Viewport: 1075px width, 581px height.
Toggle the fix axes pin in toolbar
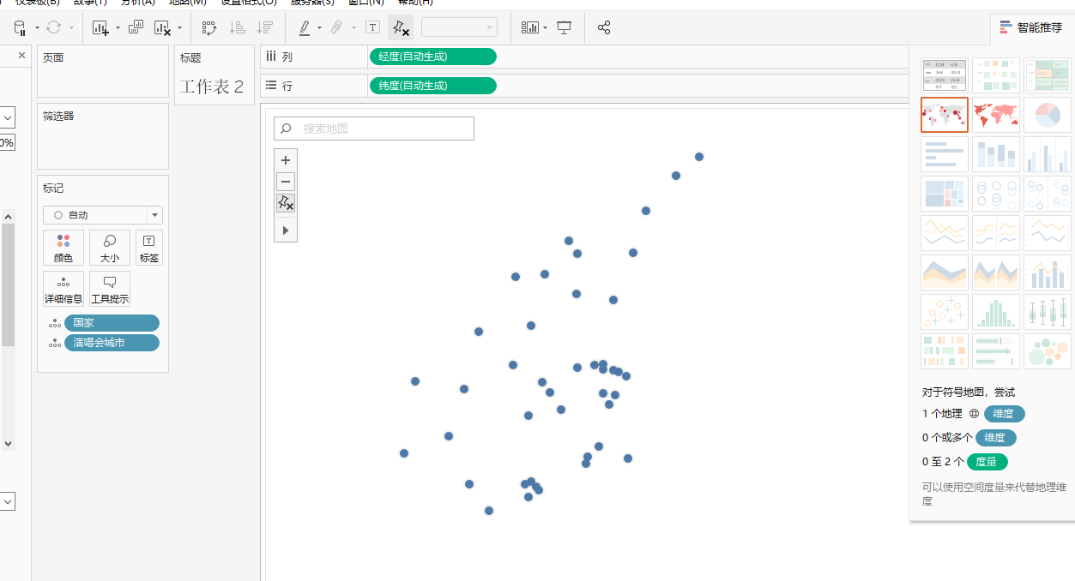[401, 27]
